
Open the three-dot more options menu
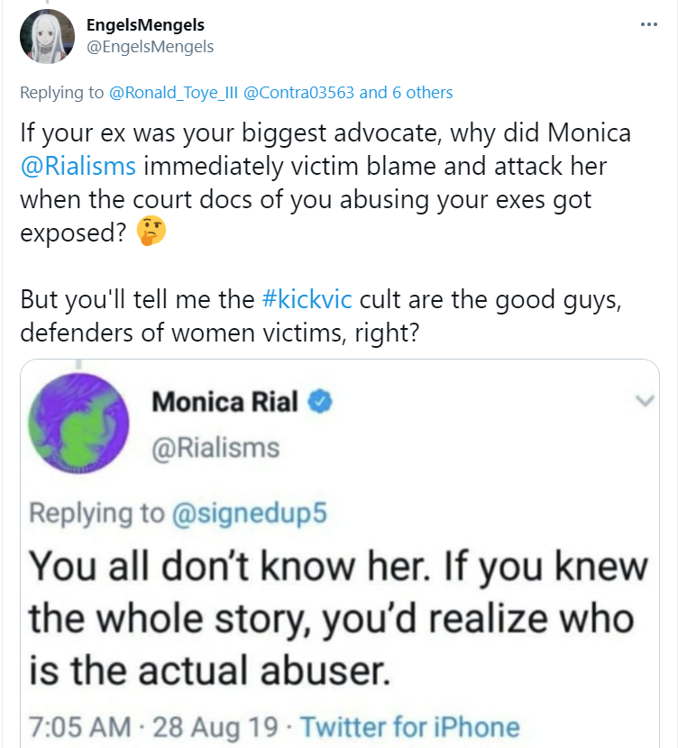[x=649, y=24]
